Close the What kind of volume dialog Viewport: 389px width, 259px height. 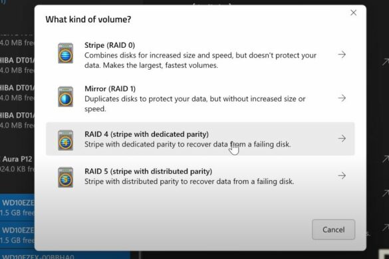(353, 13)
